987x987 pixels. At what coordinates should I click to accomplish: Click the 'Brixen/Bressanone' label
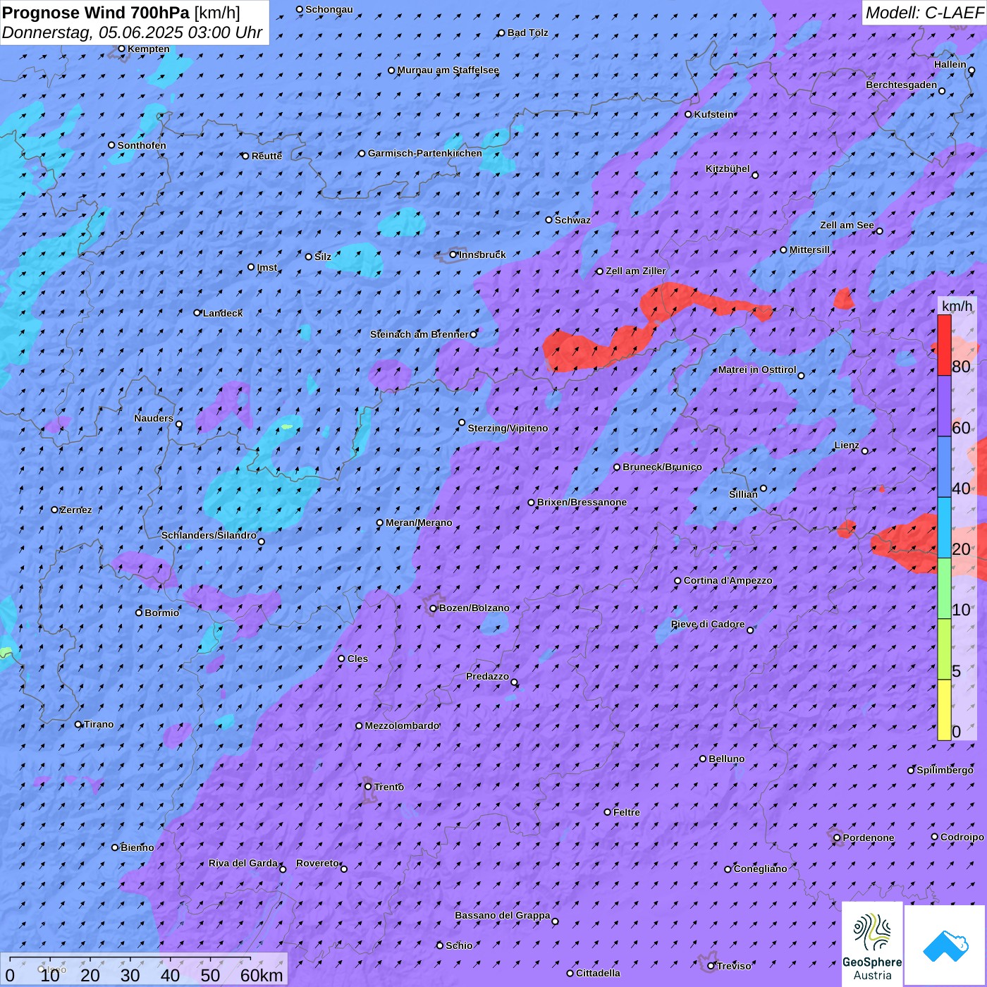[582, 502]
